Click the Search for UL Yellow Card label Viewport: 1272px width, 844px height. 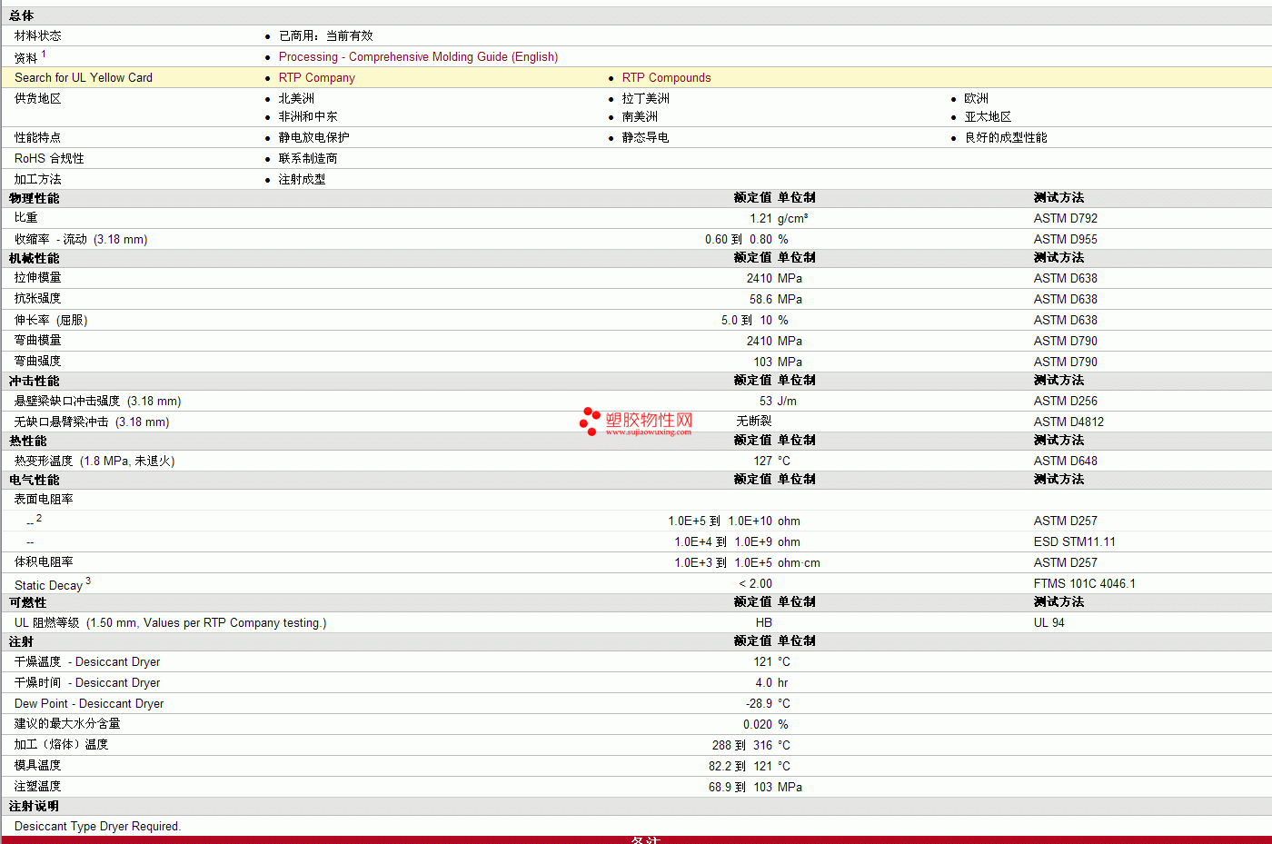coord(84,77)
